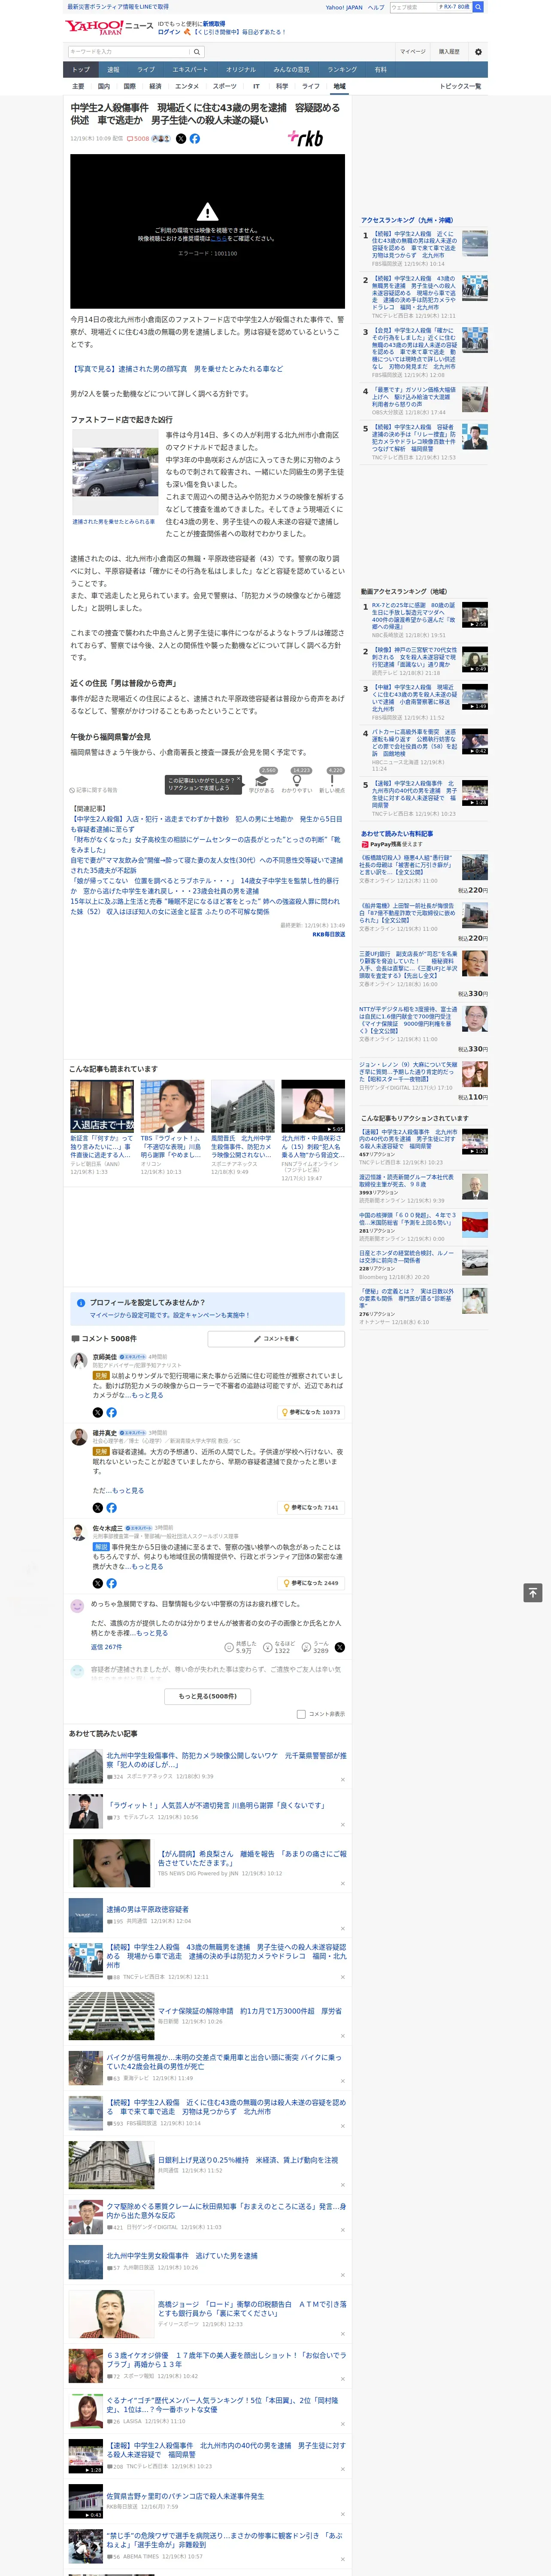Click the back-to-top arrow button
Viewport: 551px width, 2576px height.
pos(532,1592)
